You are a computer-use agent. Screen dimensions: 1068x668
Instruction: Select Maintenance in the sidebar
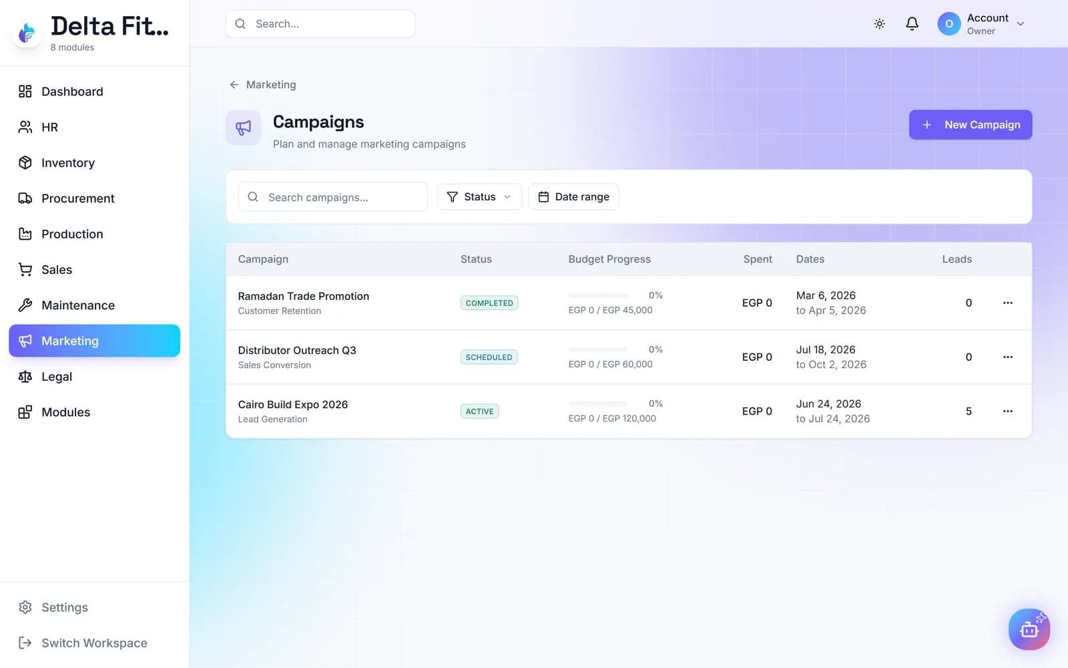click(x=94, y=305)
